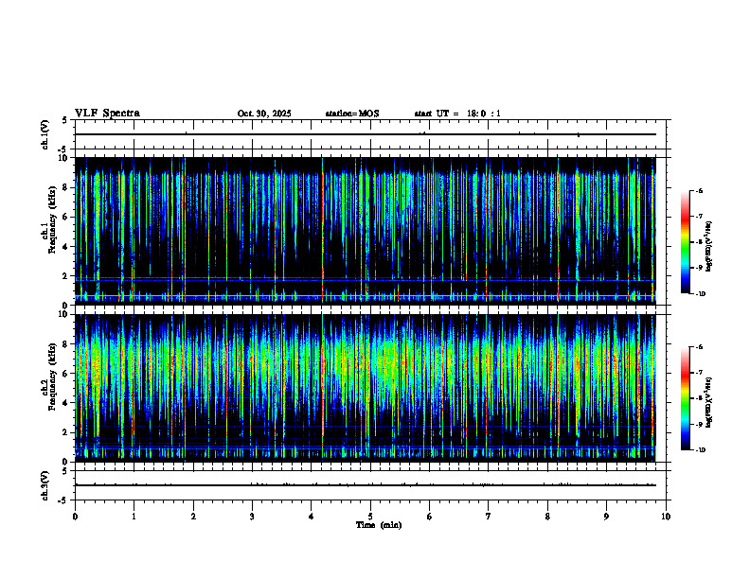Click the '-10' label on the ch.1 colorbar
The height and width of the screenshot is (579, 750).
point(700,293)
